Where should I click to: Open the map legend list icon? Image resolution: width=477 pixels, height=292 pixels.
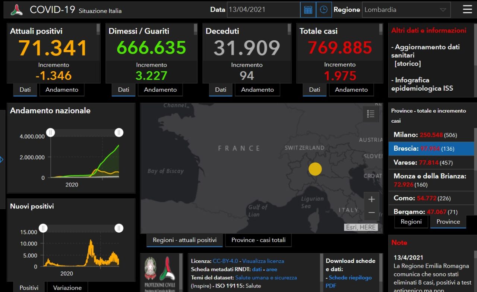coord(370,114)
